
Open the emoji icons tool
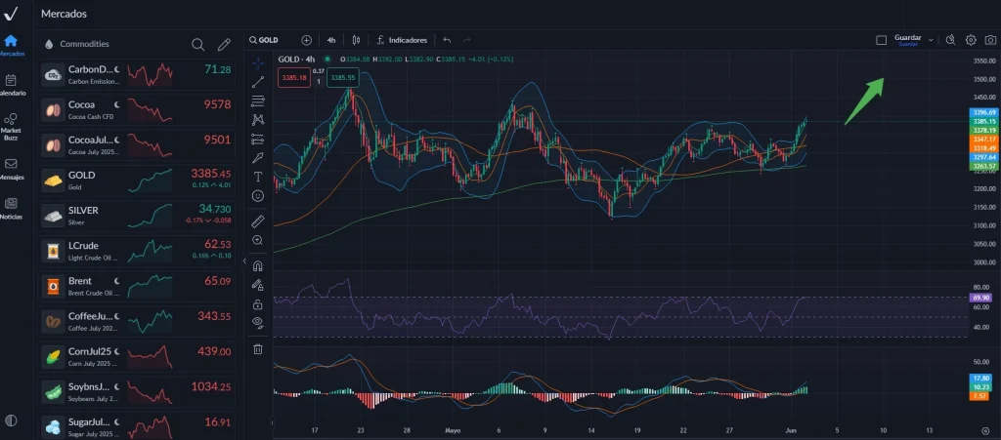pos(258,196)
